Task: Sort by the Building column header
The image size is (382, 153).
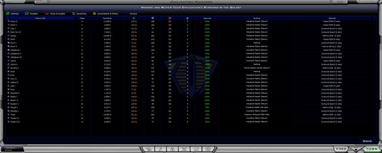Action: (x=257, y=18)
